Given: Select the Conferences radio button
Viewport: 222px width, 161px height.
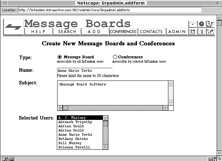Looking at the screenshot, I should (x=115, y=57).
